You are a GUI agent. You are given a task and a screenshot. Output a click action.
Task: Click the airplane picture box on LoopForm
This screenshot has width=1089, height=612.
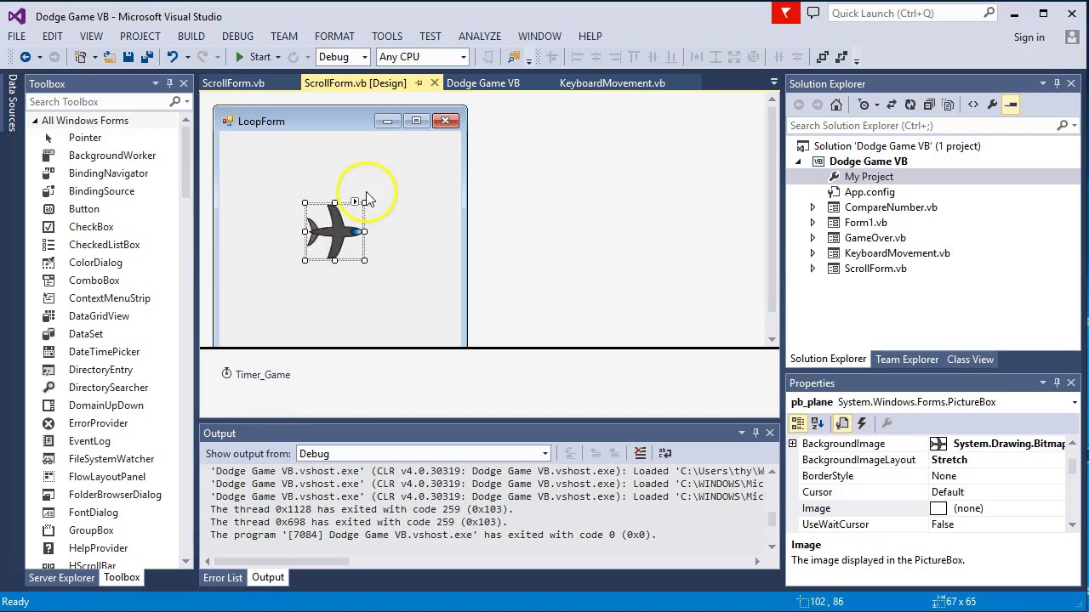click(334, 231)
